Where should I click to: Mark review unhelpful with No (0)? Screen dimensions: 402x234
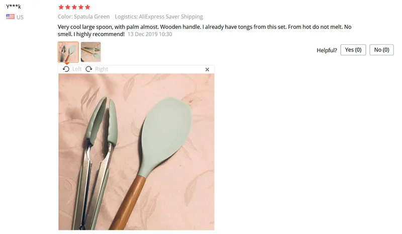[x=381, y=50]
